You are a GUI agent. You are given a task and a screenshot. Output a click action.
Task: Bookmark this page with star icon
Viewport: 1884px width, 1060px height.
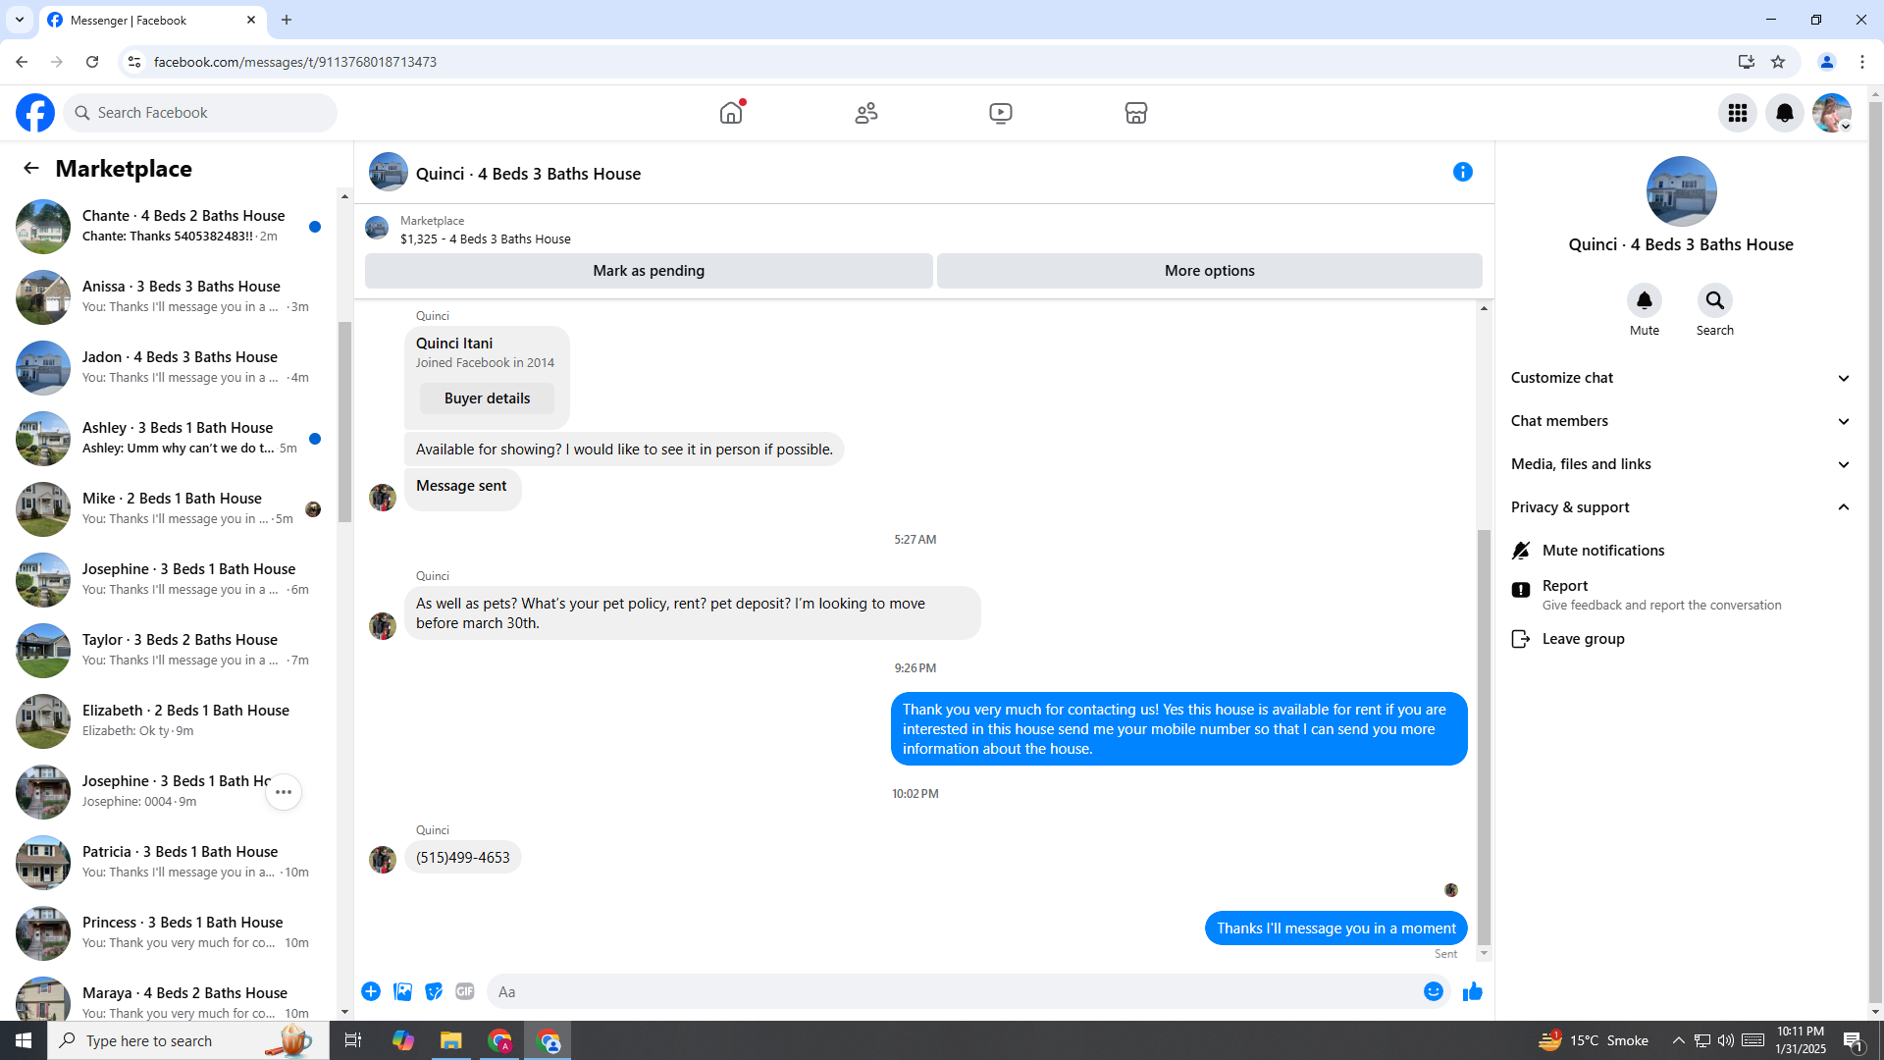(1778, 62)
